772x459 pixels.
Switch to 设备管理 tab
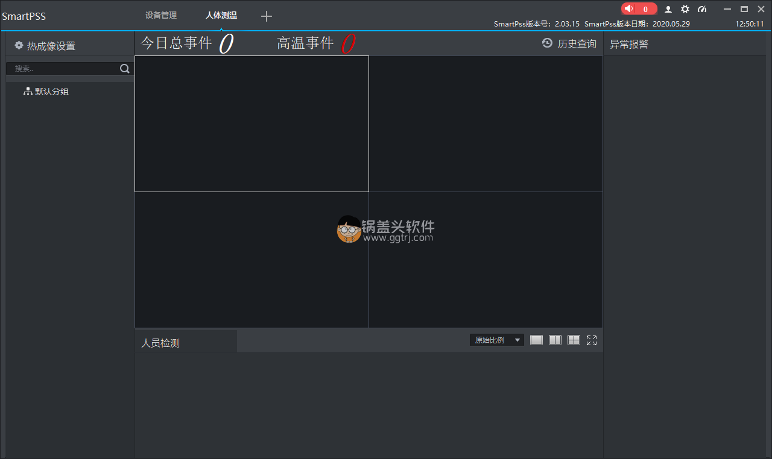(161, 16)
